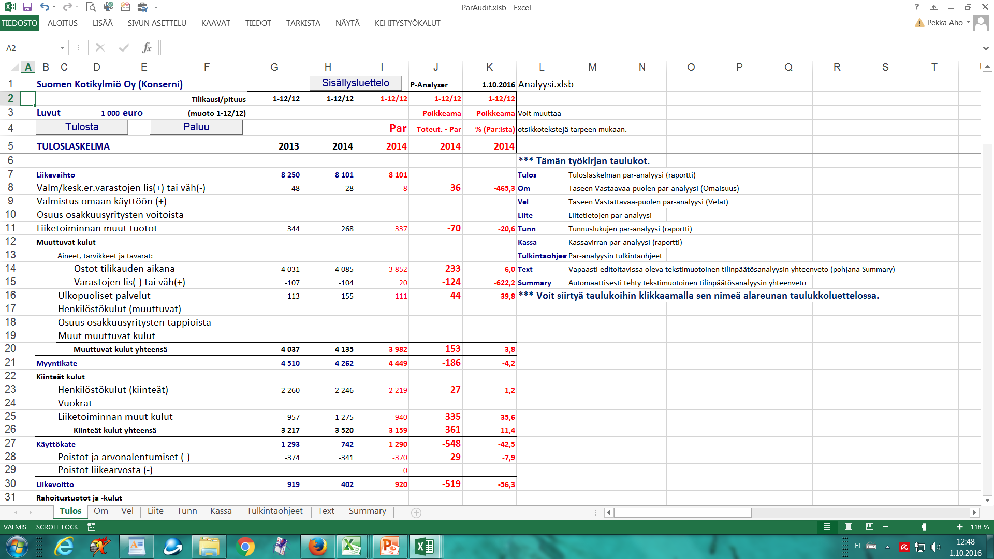Click the user profile picture icon
This screenshot has width=994, height=559.
coord(981,23)
